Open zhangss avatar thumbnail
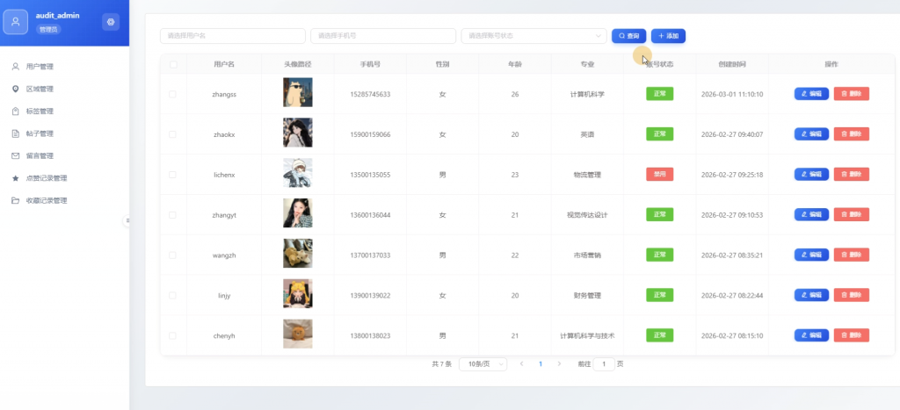 [x=297, y=92]
